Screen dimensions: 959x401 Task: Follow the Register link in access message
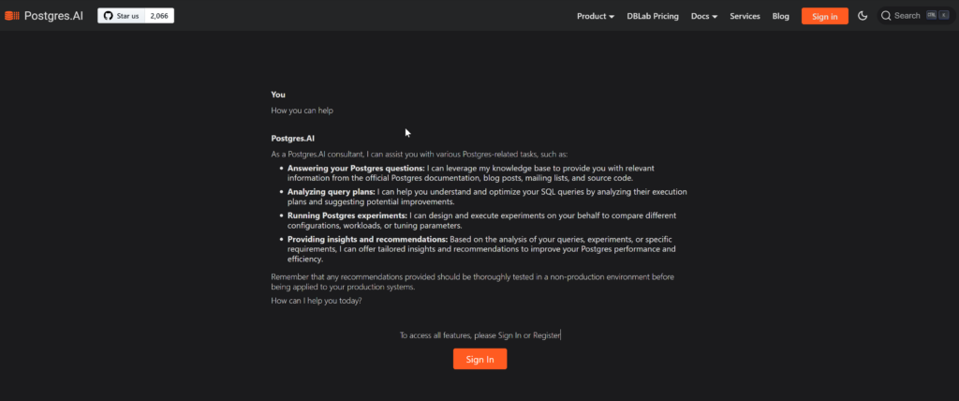point(547,335)
